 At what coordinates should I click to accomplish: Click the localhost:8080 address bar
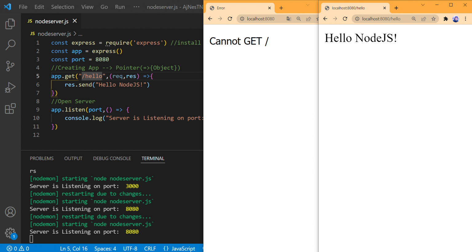click(261, 19)
